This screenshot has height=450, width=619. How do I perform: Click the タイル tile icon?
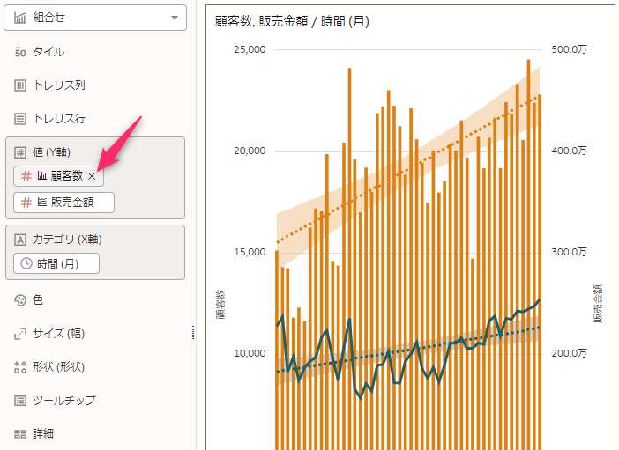[20, 52]
